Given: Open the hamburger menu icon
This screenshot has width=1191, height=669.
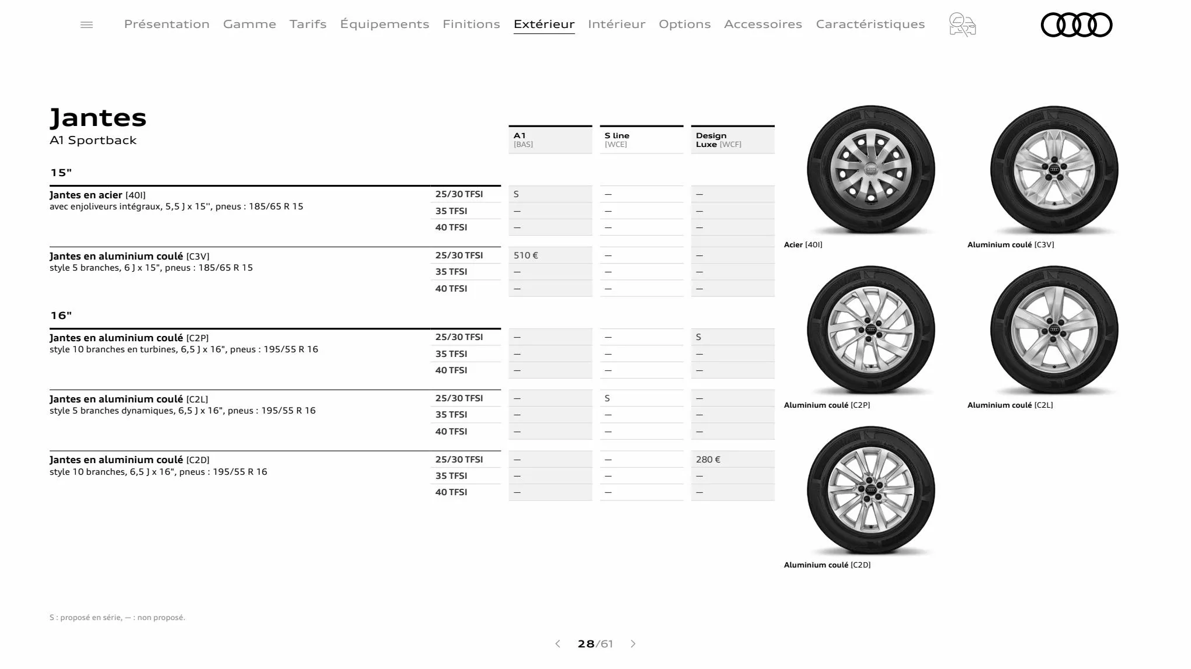Looking at the screenshot, I should click(x=86, y=24).
